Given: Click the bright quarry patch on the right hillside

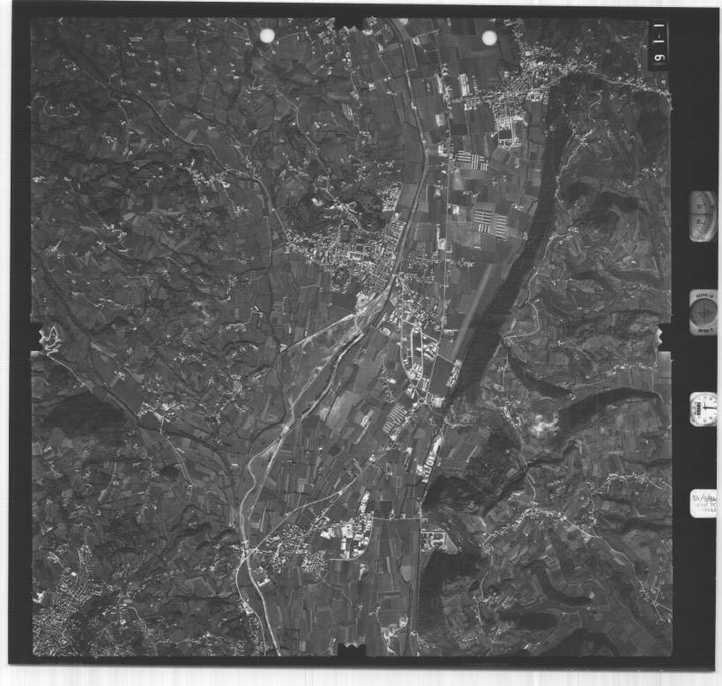Looking at the screenshot, I should click(x=544, y=425).
